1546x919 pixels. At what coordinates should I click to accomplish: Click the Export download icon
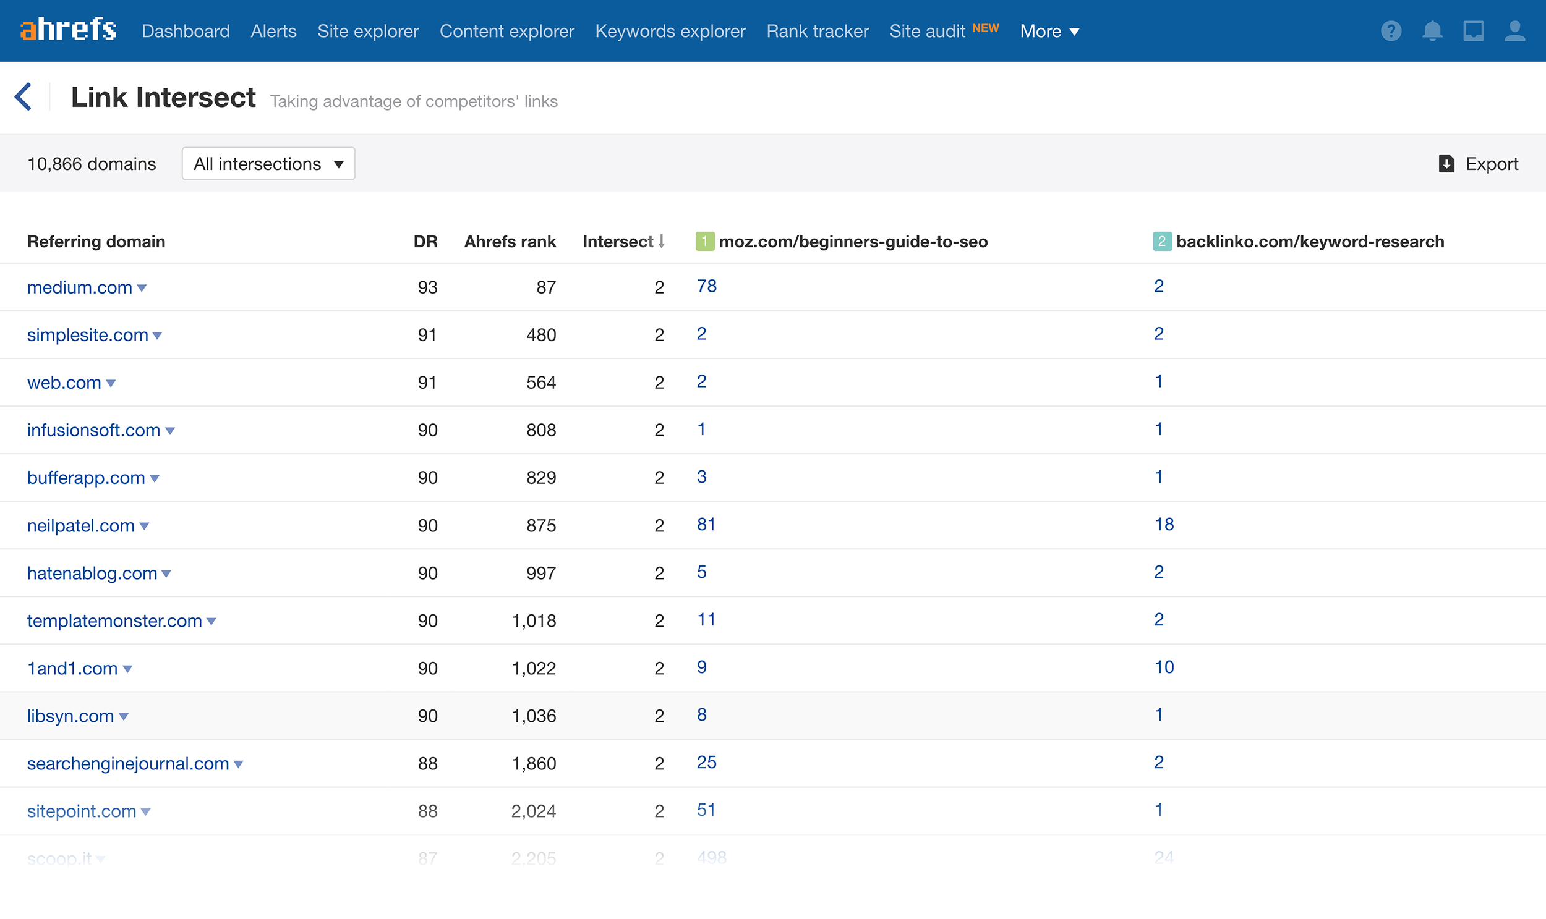pyautogui.click(x=1446, y=164)
